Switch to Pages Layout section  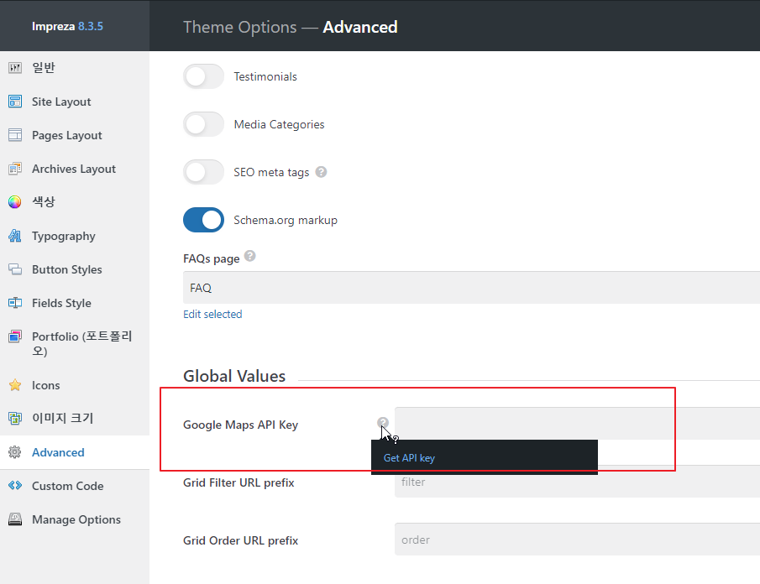click(x=75, y=135)
